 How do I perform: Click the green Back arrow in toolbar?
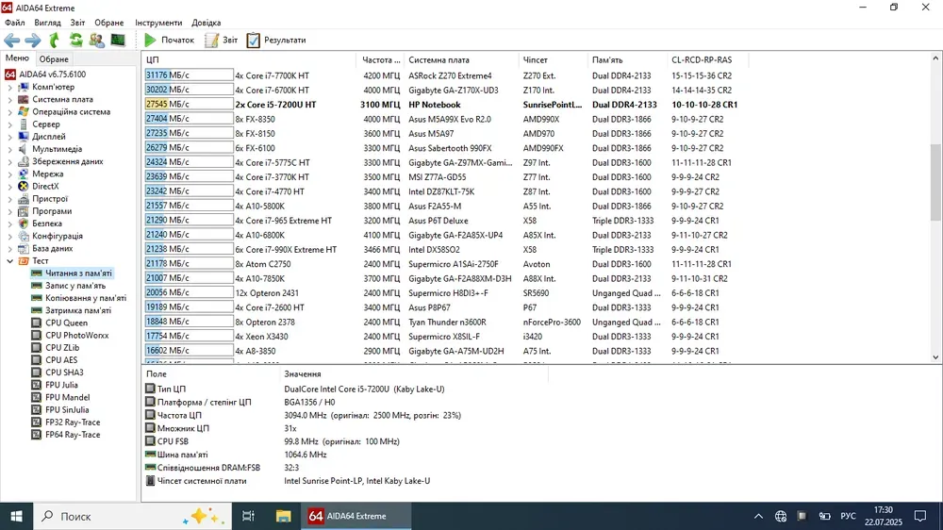11,41
